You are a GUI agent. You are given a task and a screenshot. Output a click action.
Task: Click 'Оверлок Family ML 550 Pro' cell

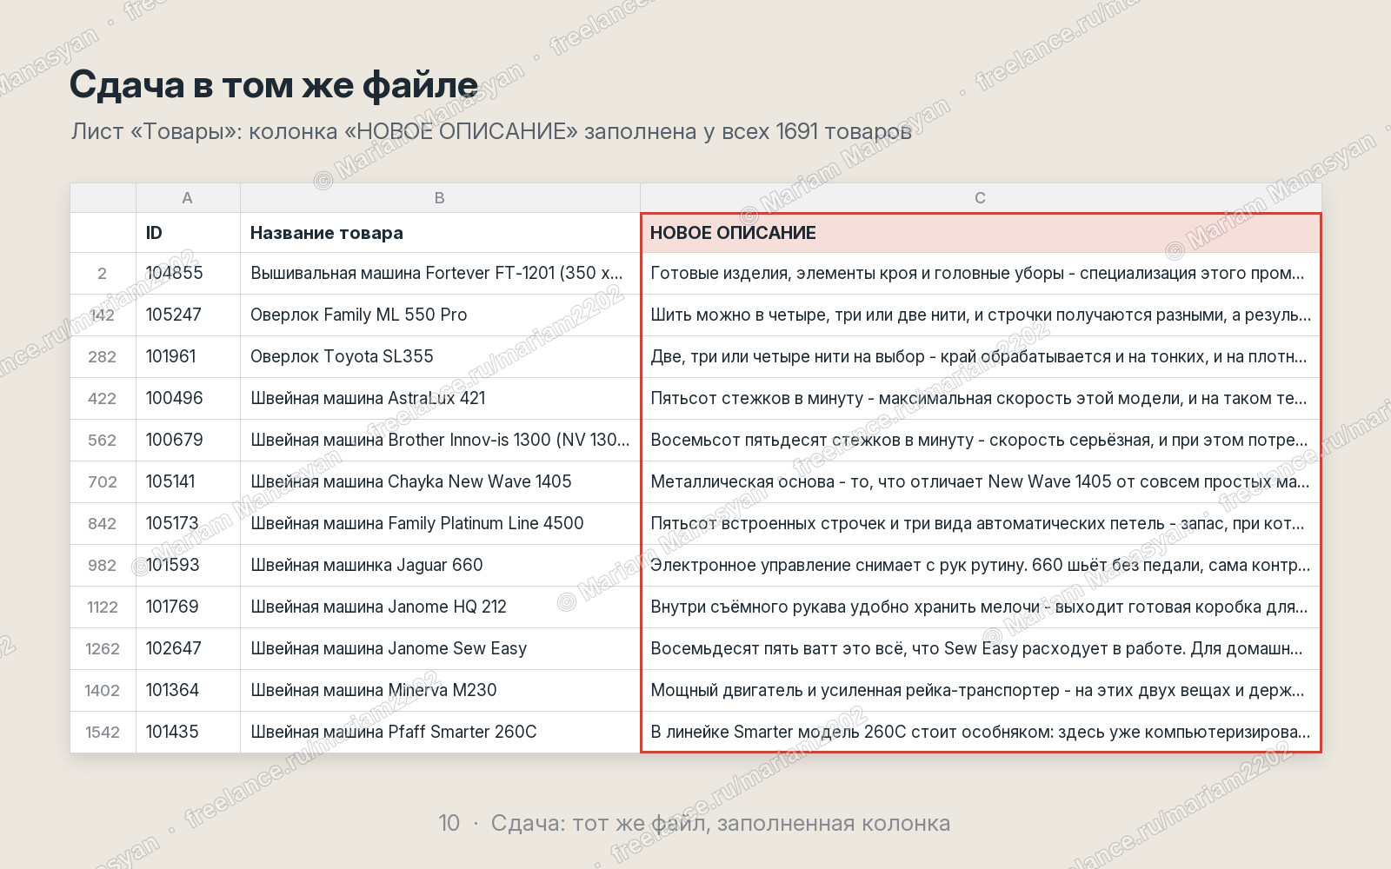(440, 315)
